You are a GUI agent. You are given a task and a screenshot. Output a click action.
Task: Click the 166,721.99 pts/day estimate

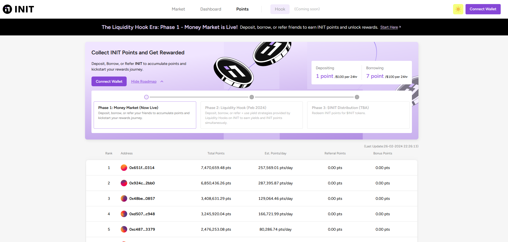click(x=276, y=214)
